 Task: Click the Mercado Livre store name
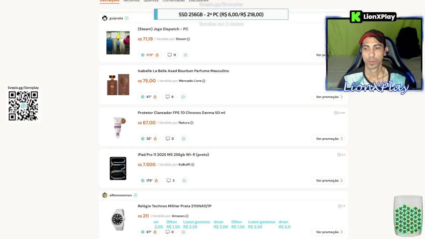[x=190, y=81]
